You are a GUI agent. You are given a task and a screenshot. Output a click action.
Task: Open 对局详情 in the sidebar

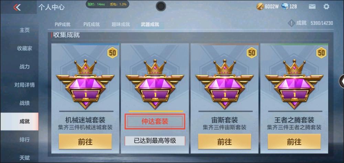[24, 85]
